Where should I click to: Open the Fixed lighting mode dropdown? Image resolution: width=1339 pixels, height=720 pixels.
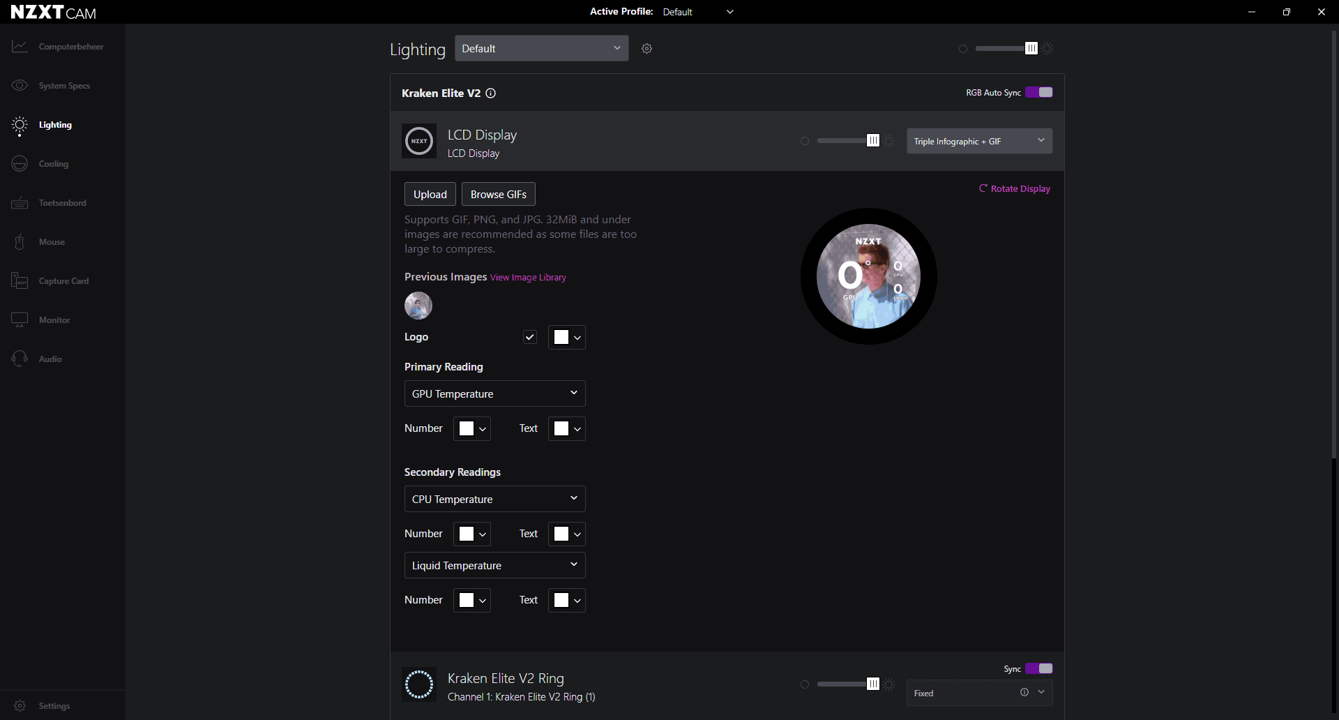(979, 693)
